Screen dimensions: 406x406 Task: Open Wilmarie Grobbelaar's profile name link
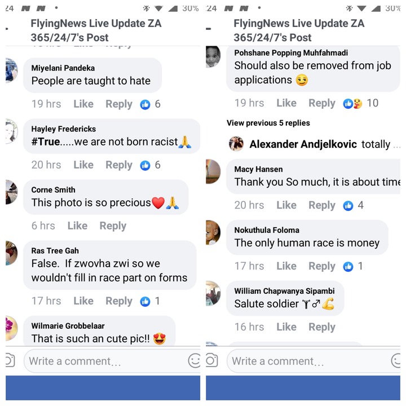pos(68,326)
